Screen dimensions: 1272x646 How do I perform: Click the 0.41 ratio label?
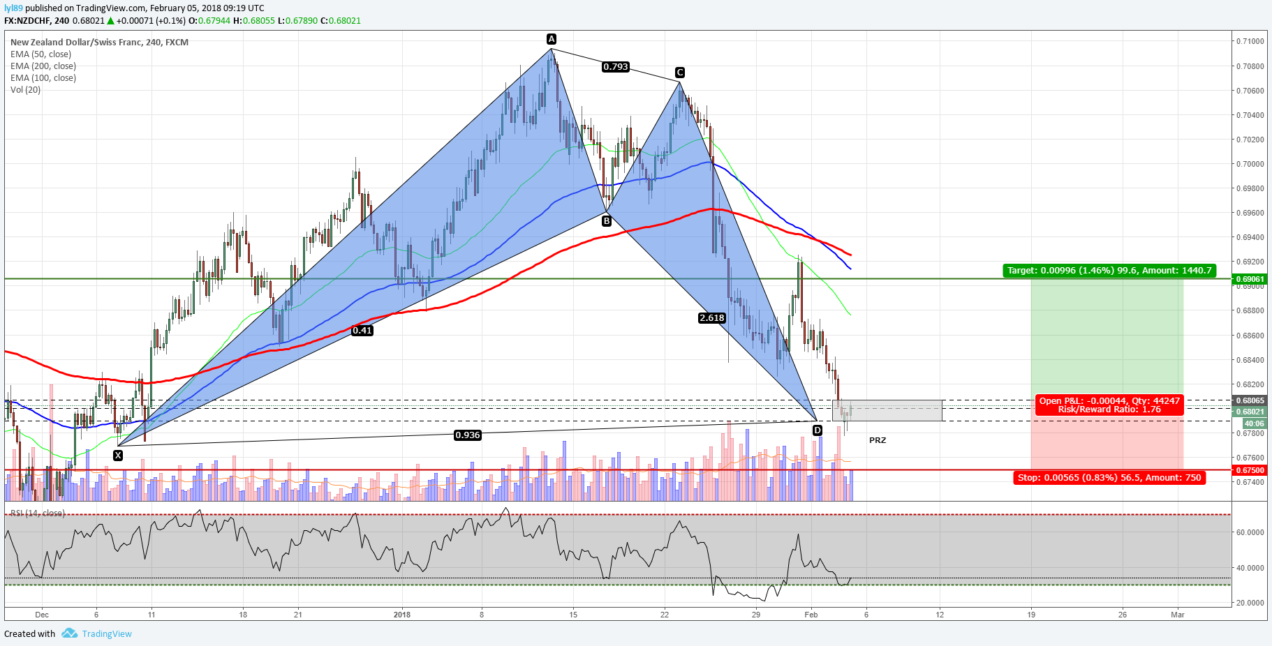click(362, 331)
